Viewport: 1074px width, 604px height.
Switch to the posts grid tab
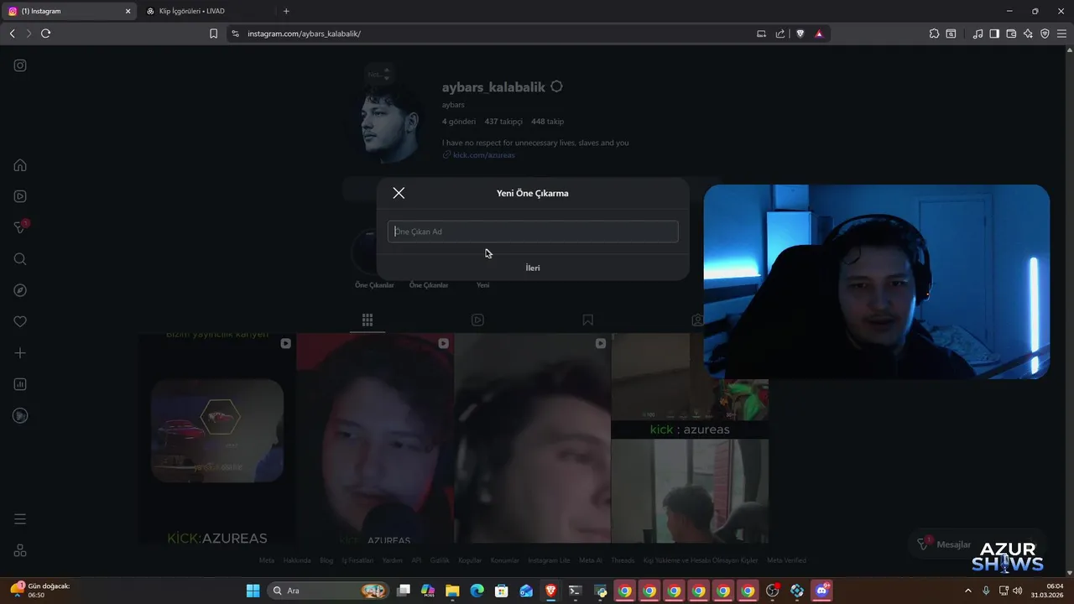368,320
